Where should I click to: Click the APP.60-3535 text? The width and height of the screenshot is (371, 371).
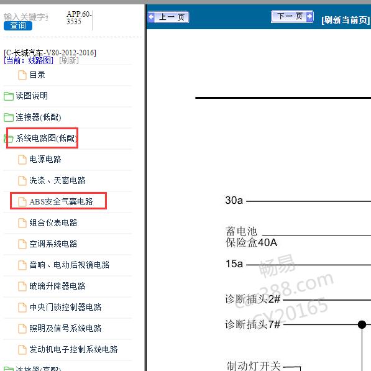coord(79,18)
